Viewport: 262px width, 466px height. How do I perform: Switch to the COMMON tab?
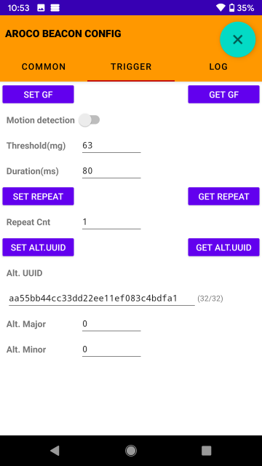coord(44,66)
